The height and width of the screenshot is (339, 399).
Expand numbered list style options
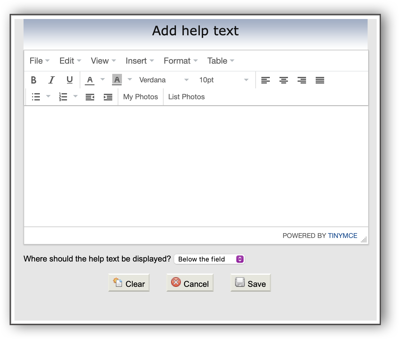[x=75, y=97]
